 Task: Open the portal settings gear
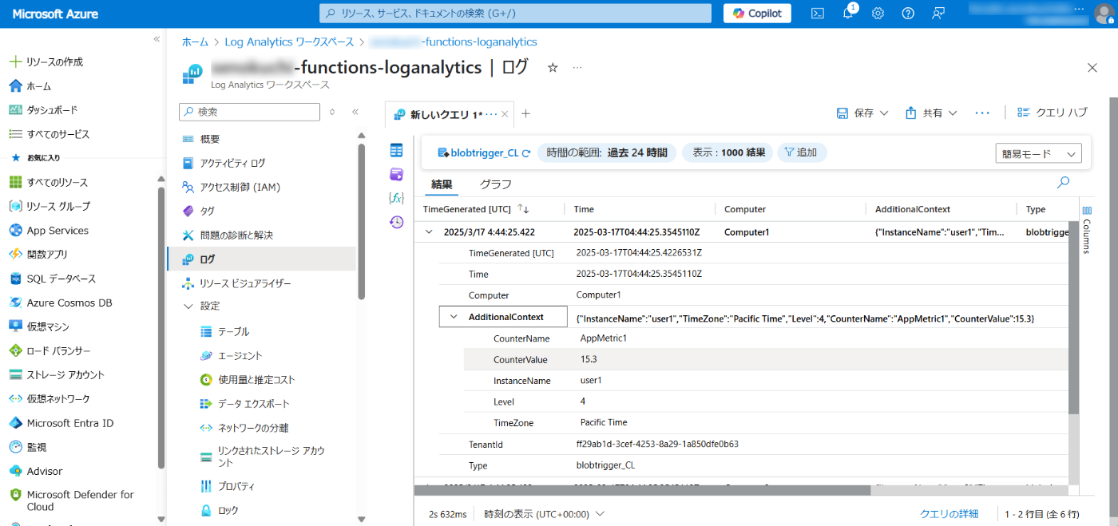[x=878, y=13]
